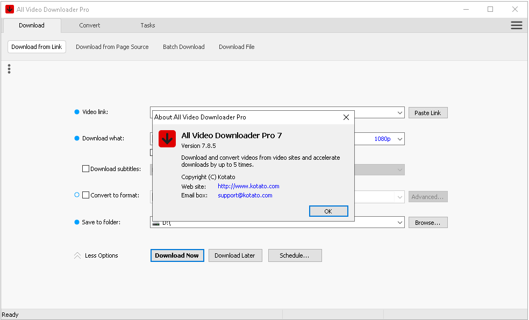529x320 pixels.
Task: Click OK in the About dialog
Action: [x=328, y=211]
